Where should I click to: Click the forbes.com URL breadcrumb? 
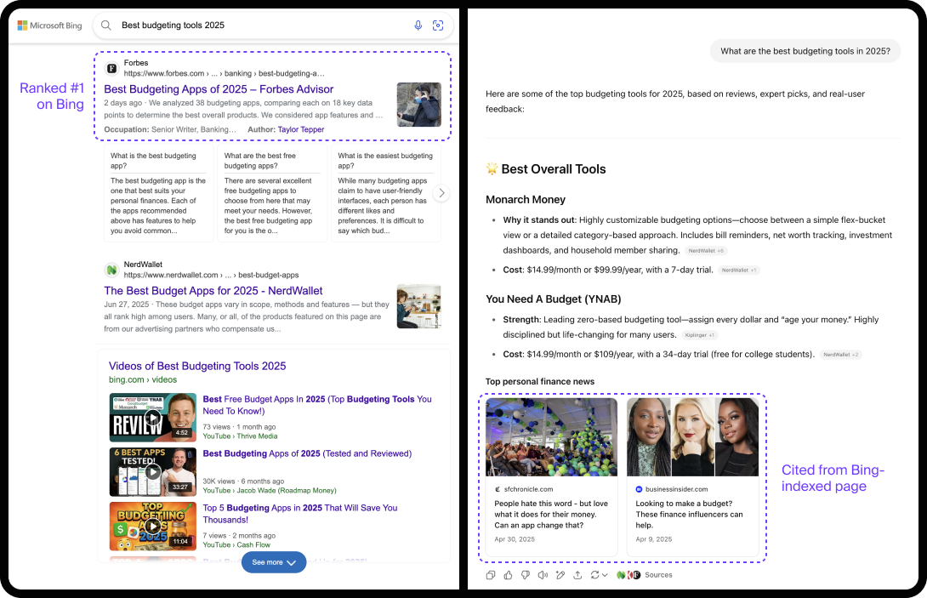tap(224, 73)
